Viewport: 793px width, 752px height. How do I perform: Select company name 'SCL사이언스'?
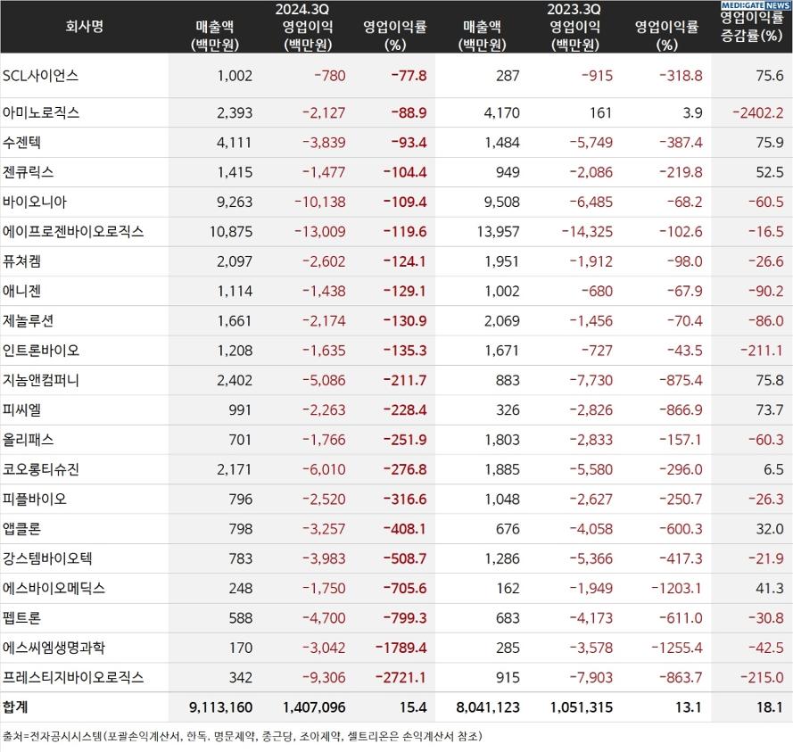pyautogui.click(x=40, y=76)
